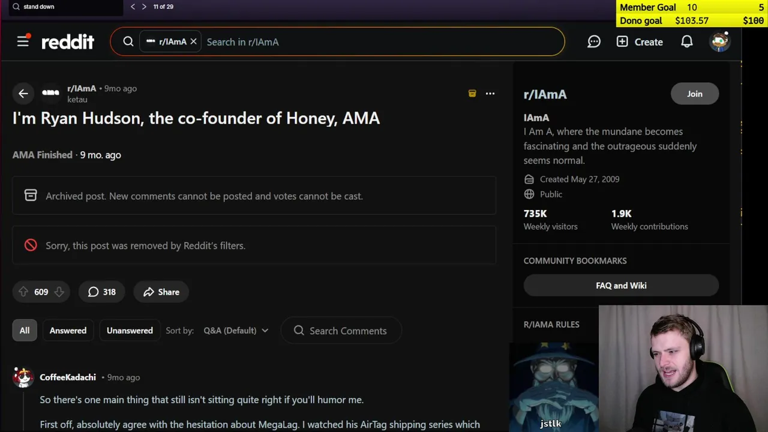Select the Unanswered comments tab
Viewport: 768px width, 432px height.
(x=130, y=331)
